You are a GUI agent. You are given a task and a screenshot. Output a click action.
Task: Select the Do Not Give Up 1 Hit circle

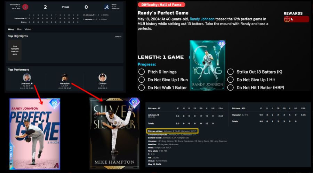pos(230,80)
